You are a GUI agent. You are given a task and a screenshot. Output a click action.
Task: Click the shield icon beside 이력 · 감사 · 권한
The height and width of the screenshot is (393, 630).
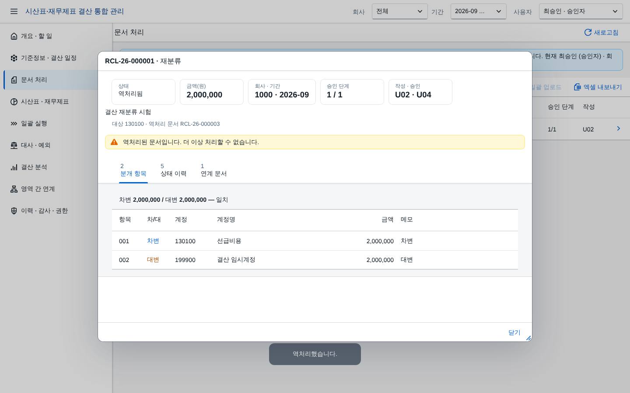14,211
